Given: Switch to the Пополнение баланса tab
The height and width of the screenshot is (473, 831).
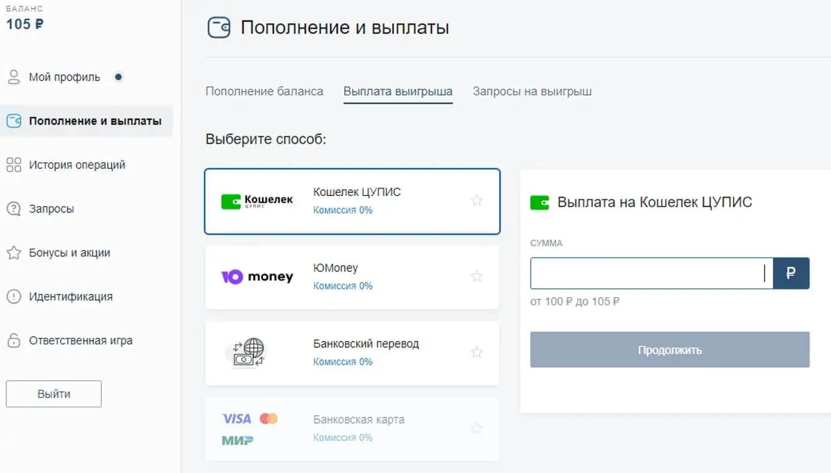Looking at the screenshot, I should [x=264, y=91].
